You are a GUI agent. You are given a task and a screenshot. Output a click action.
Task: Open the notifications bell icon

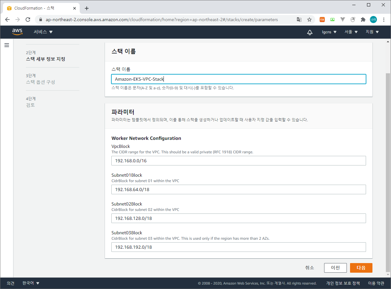pyautogui.click(x=310, y=32)
